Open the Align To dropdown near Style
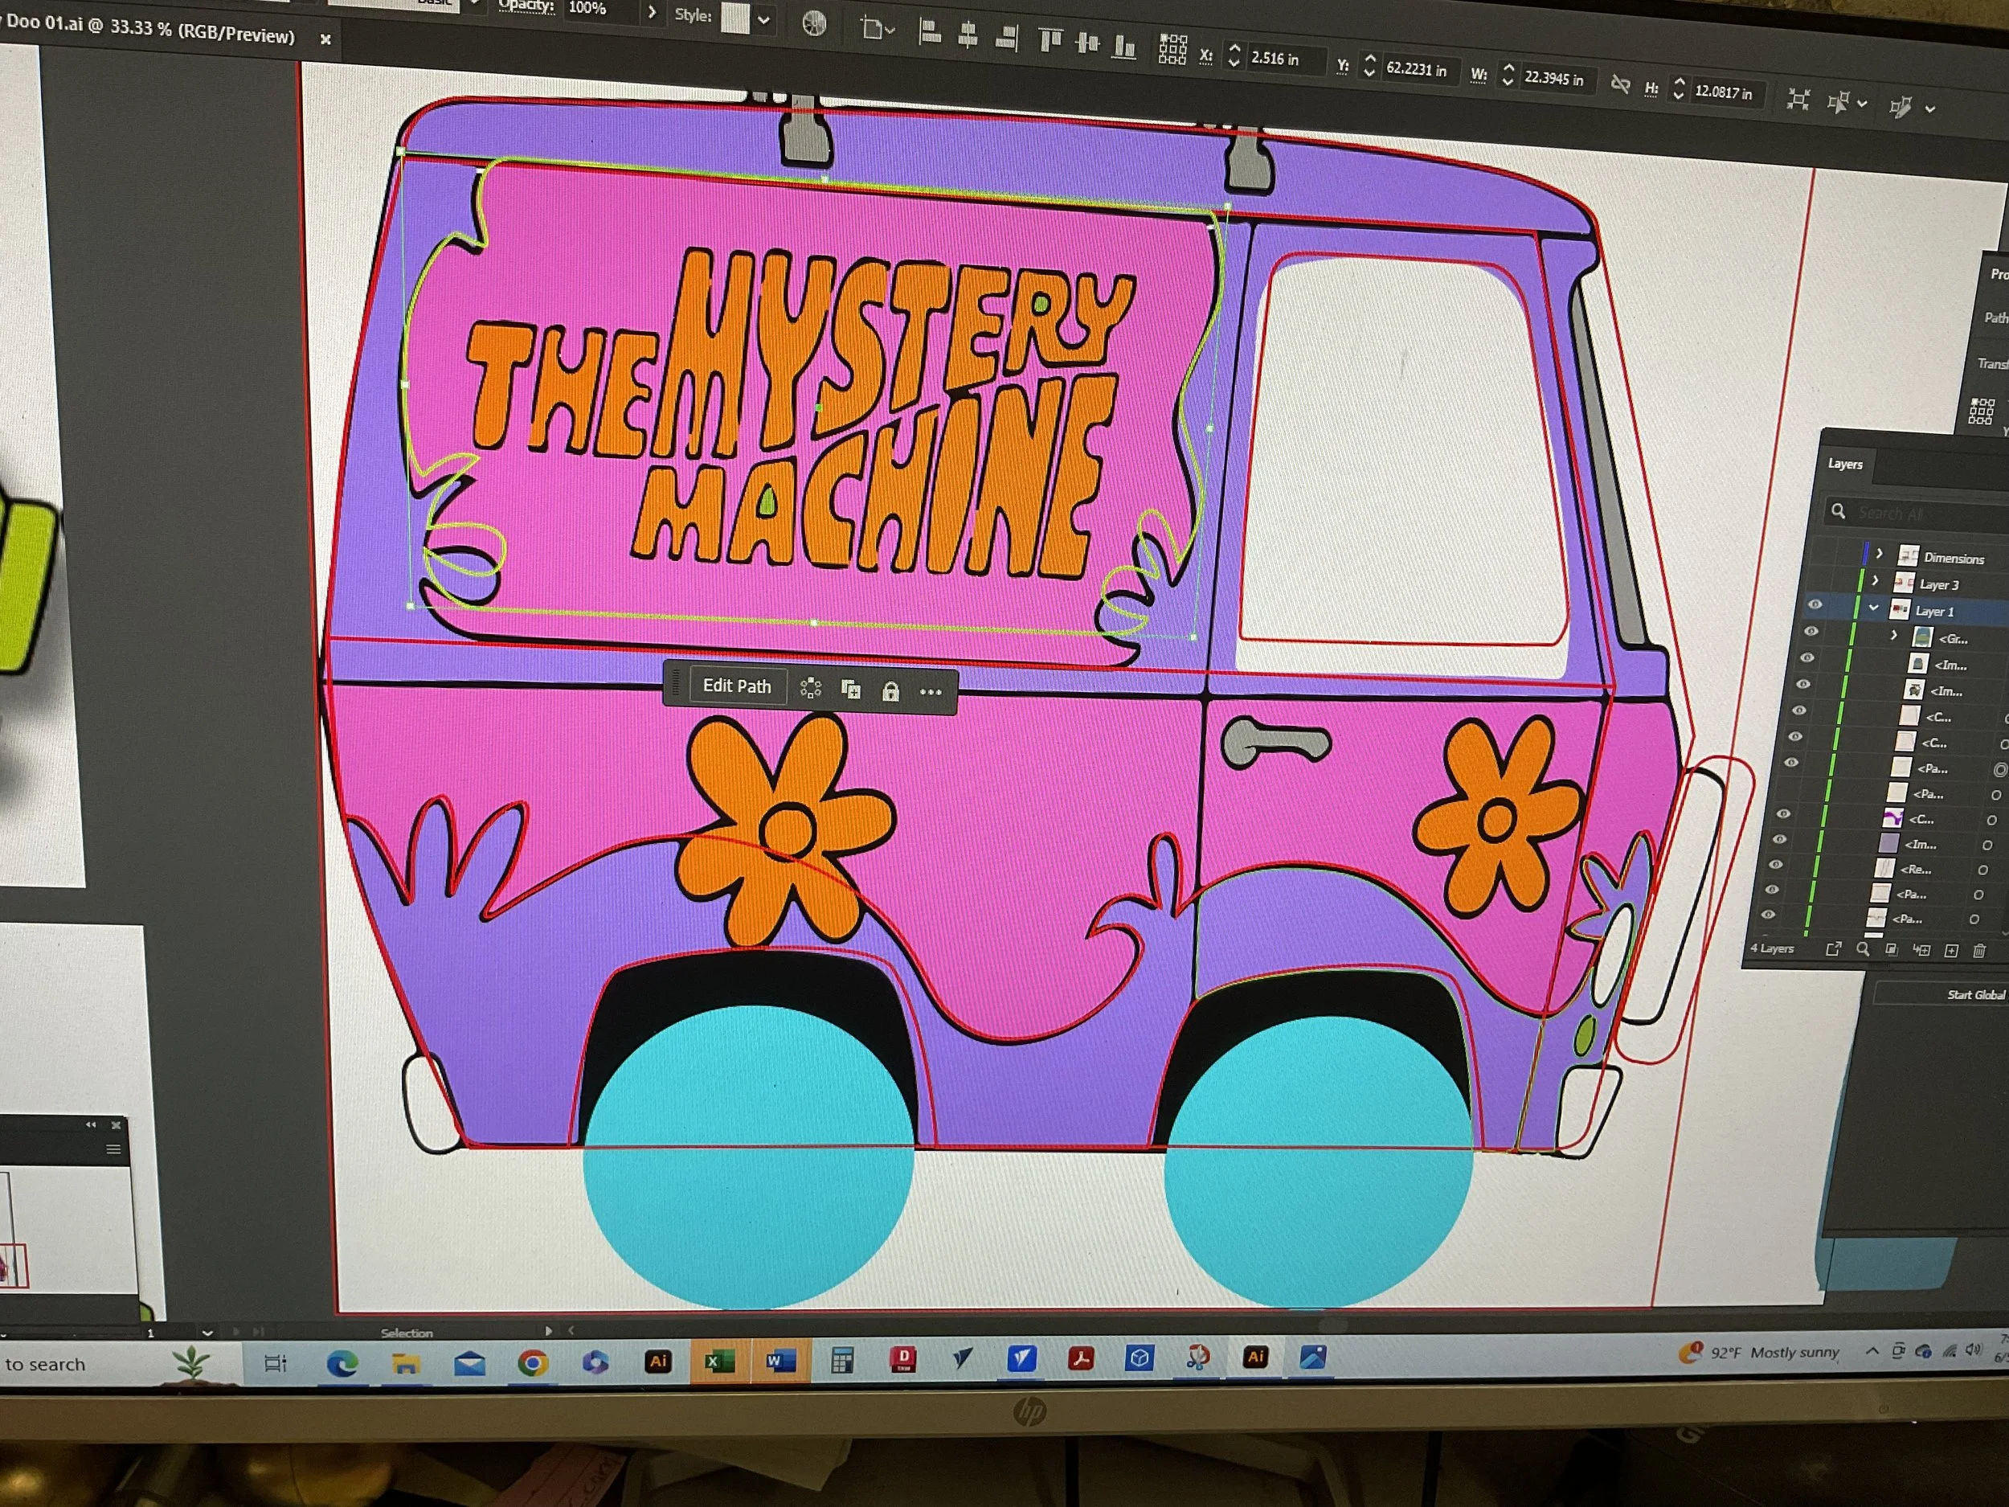The height and width of the screenshot is (1507, 2009). coord(878,30)
